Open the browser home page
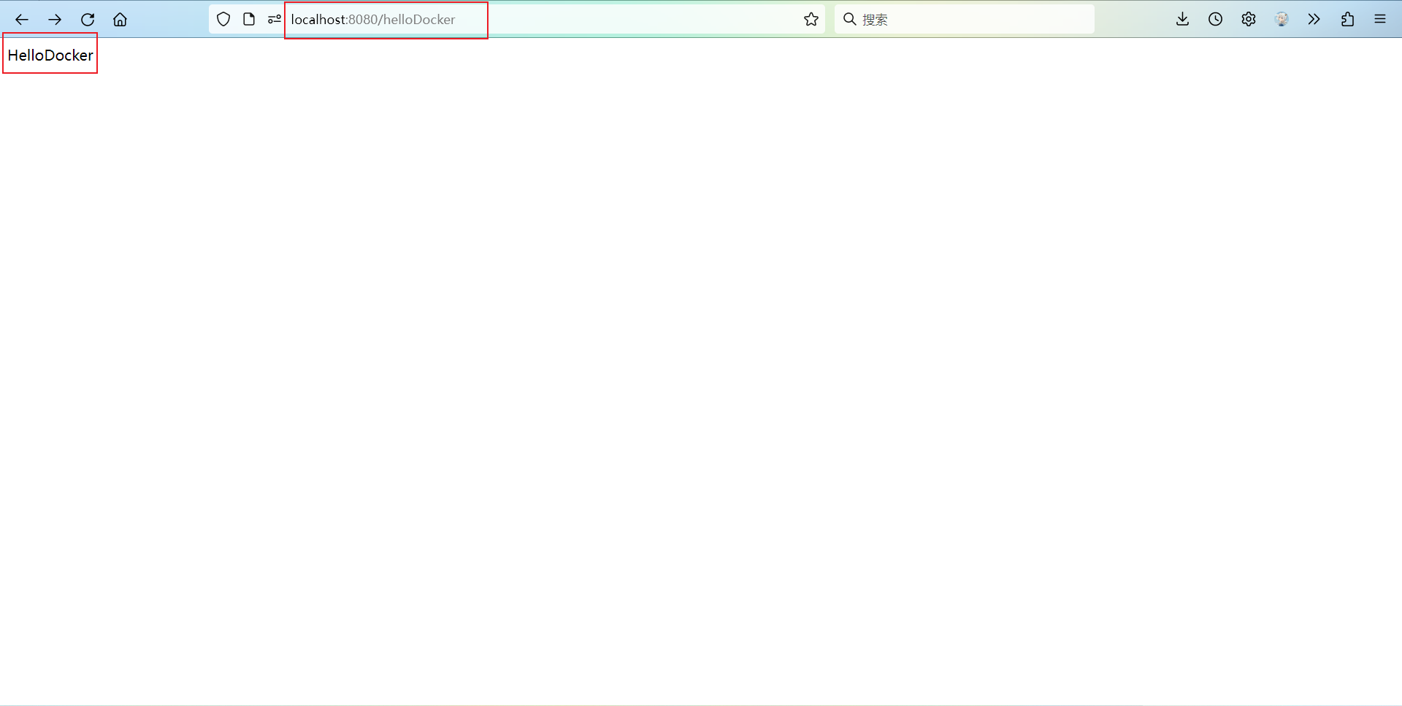Image resolution: width=1402 pixels, height=706 pixels. pyautogui.click(x=120, y=20)
